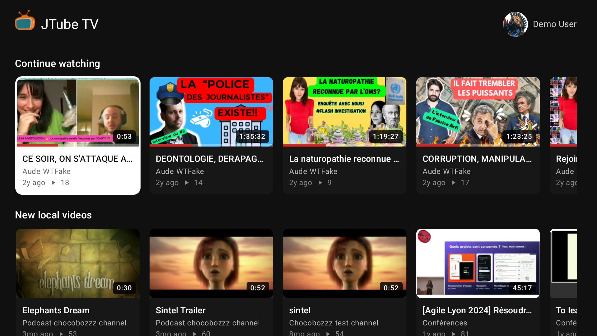597x336 pixels.
Task: Click Podcast chocobozzz channel under Elephants Dream
Action: point(74,323)
